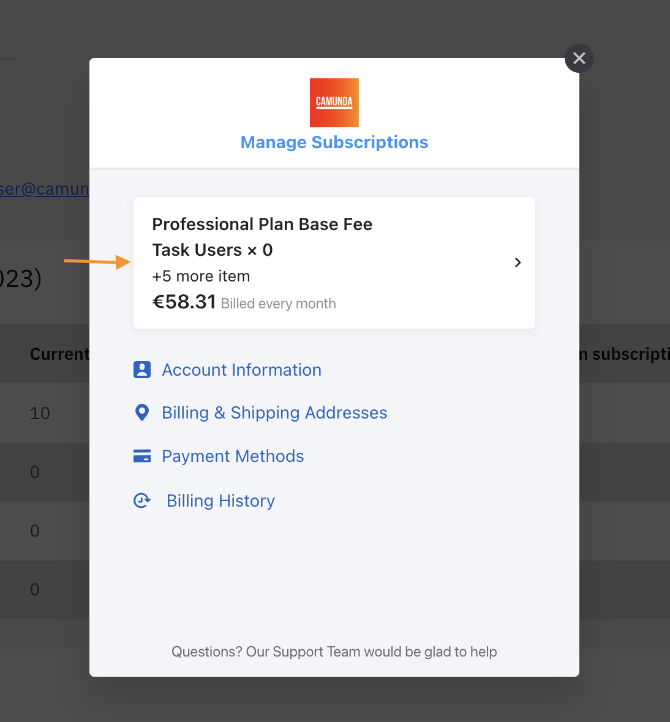Select the Task Users × 0 line item

click(213, 250)
